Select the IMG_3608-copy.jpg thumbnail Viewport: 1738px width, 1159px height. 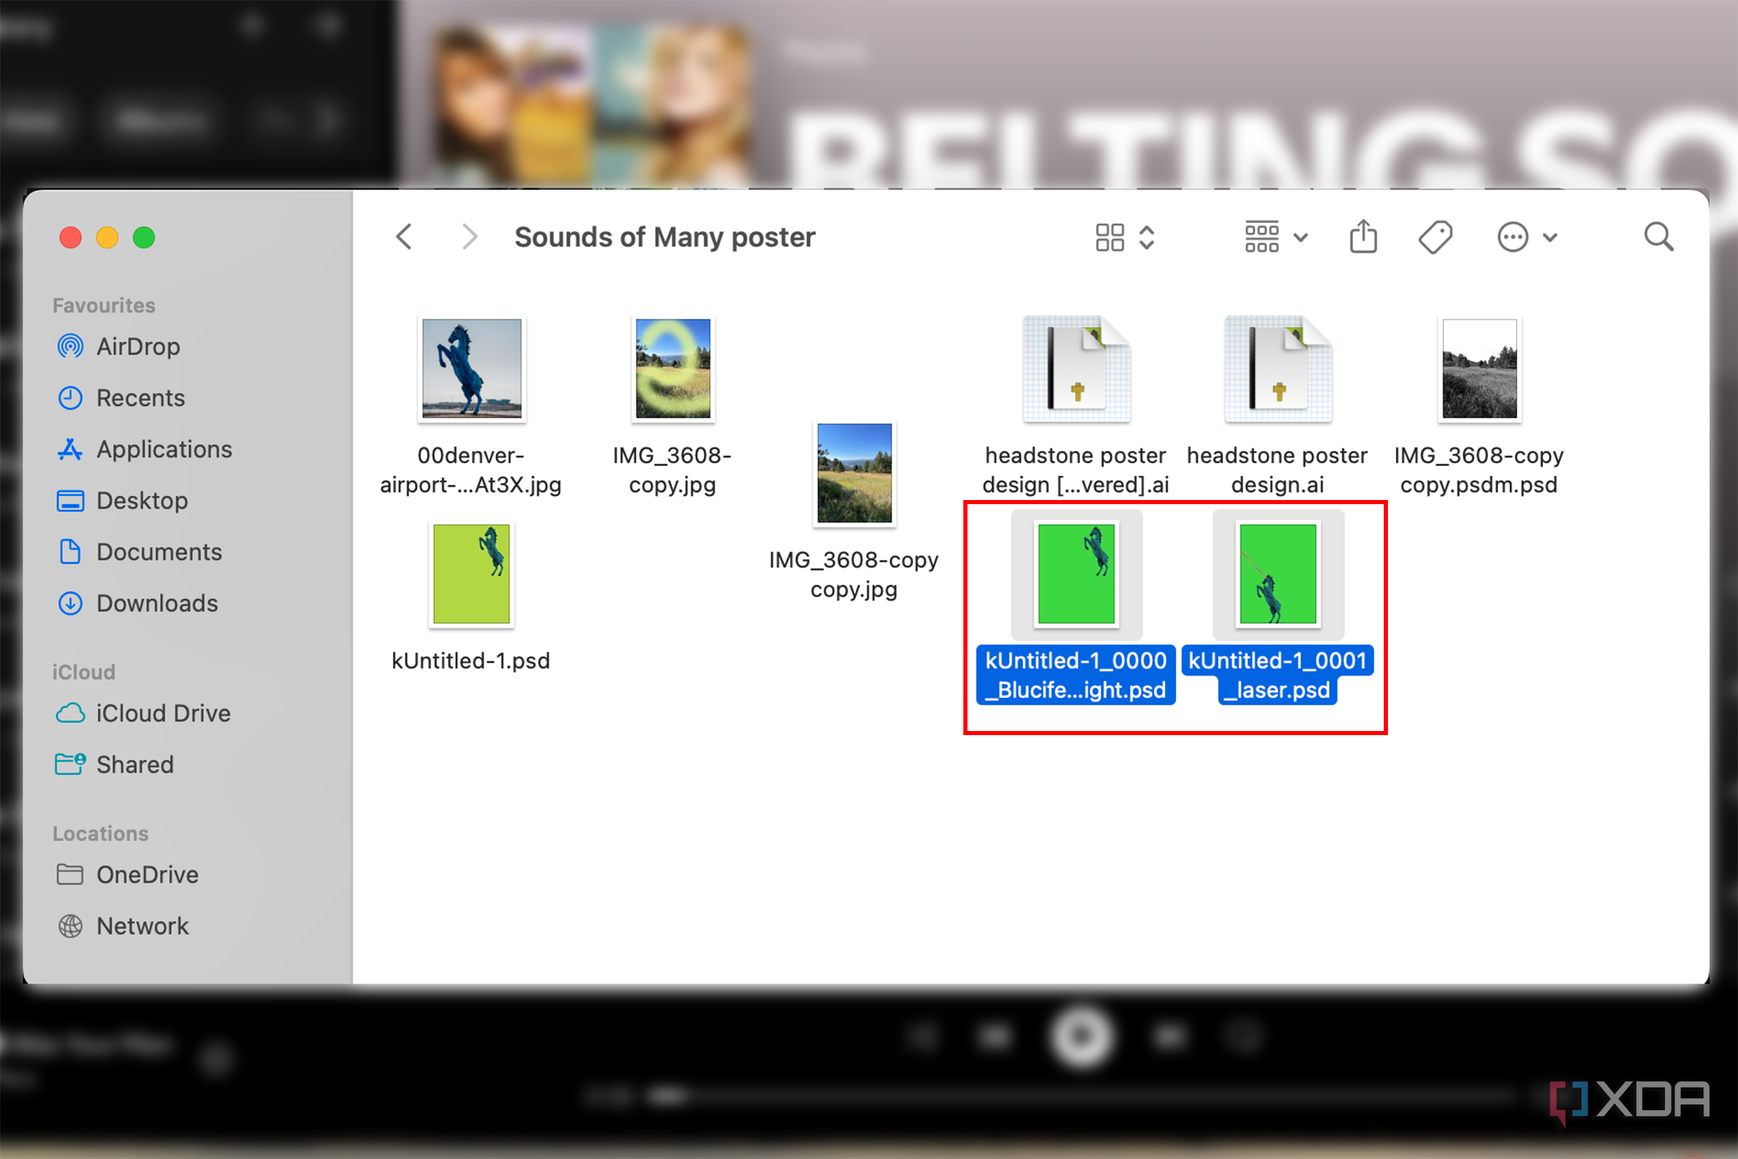[x=673, y=369]
